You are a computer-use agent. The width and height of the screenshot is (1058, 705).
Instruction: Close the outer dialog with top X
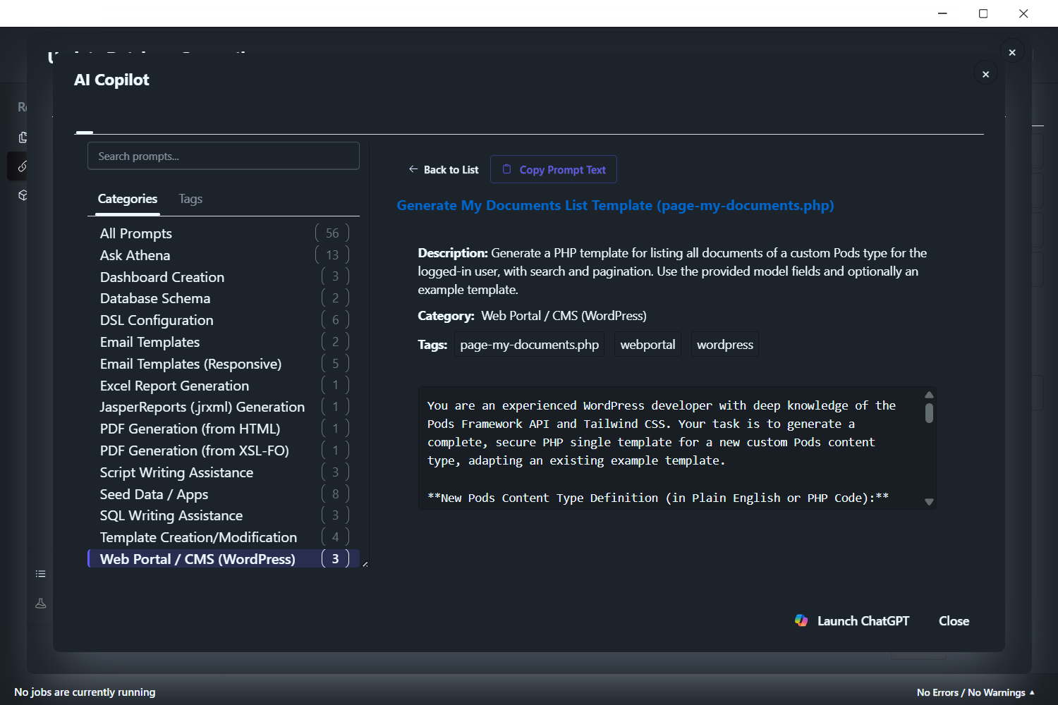[1012, 52]
